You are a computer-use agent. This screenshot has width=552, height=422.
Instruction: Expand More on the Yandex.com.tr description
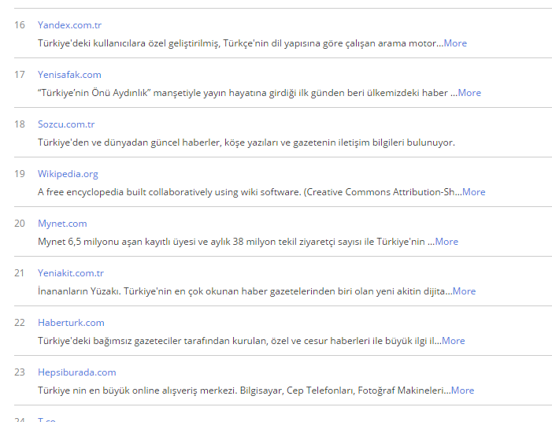coord(455,43)
